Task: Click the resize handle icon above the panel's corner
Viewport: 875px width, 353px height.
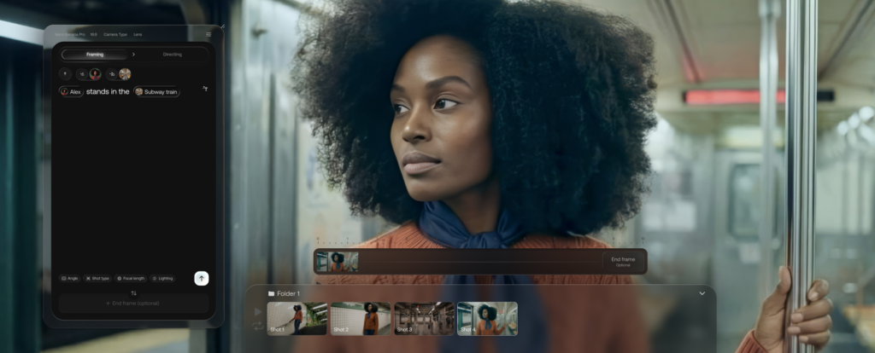Action: click(222, 26)
